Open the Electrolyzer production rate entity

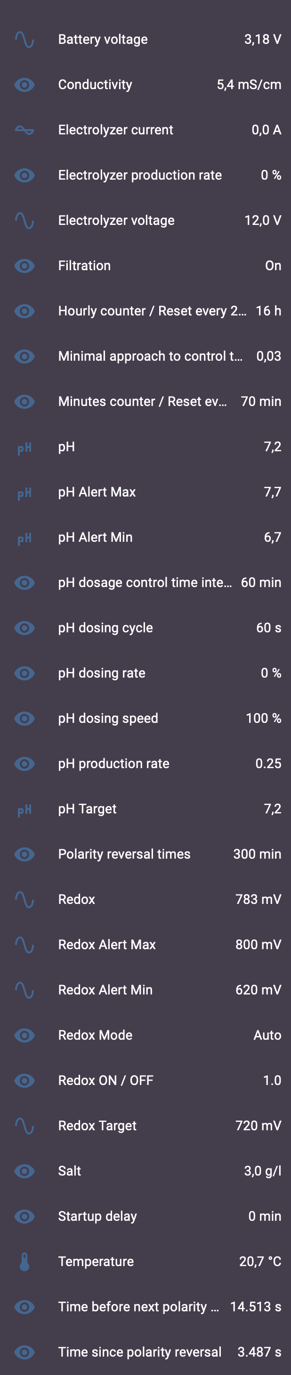(x=145, y=175)
